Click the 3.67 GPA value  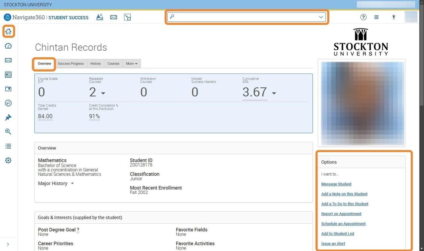[254, 92]
